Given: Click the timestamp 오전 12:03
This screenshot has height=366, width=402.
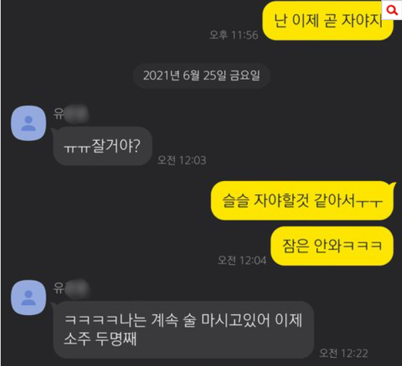Looking at the screenshot, I should click(182, 160).
